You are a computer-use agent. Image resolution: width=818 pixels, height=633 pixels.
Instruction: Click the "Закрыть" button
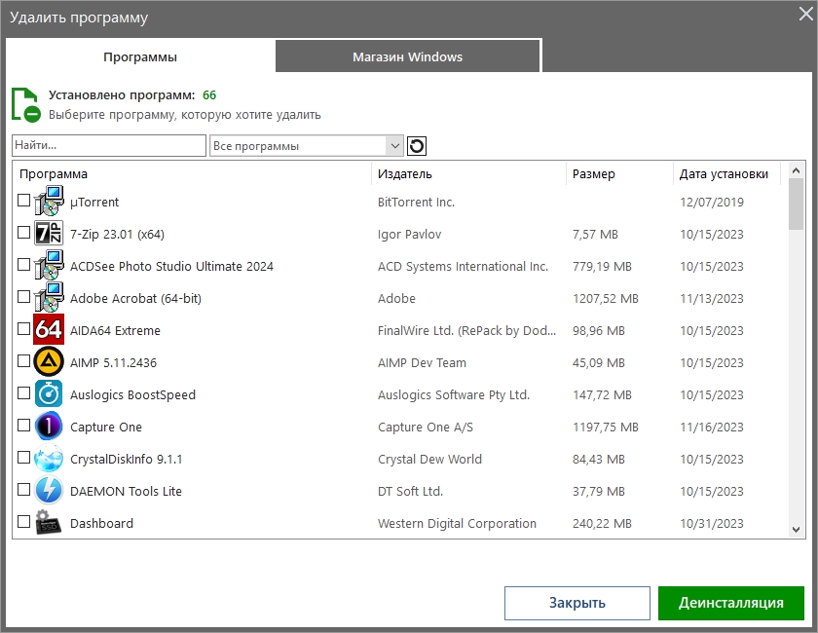tap(576, 603)
